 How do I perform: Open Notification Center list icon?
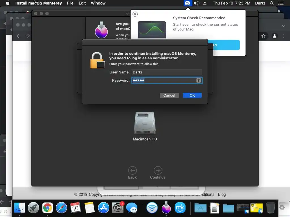pyautogui.click(x=281, y=3)
